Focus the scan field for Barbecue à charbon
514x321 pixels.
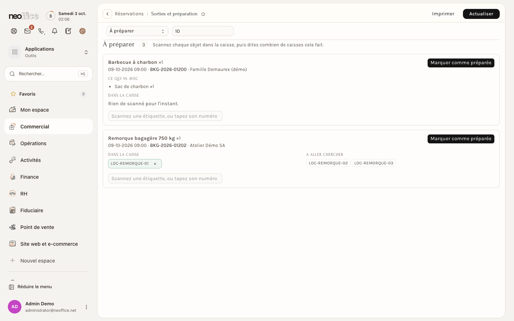click(165, 116)
